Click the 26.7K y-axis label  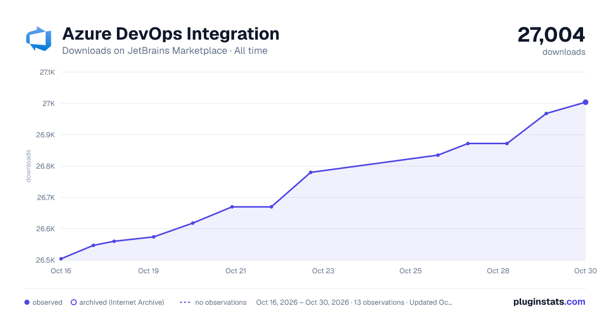(46, 198)
